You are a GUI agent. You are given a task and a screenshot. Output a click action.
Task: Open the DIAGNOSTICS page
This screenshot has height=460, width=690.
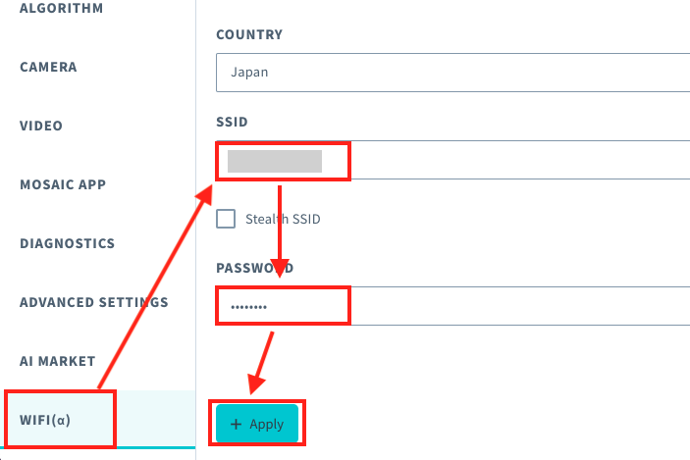(x=68, y=243)
